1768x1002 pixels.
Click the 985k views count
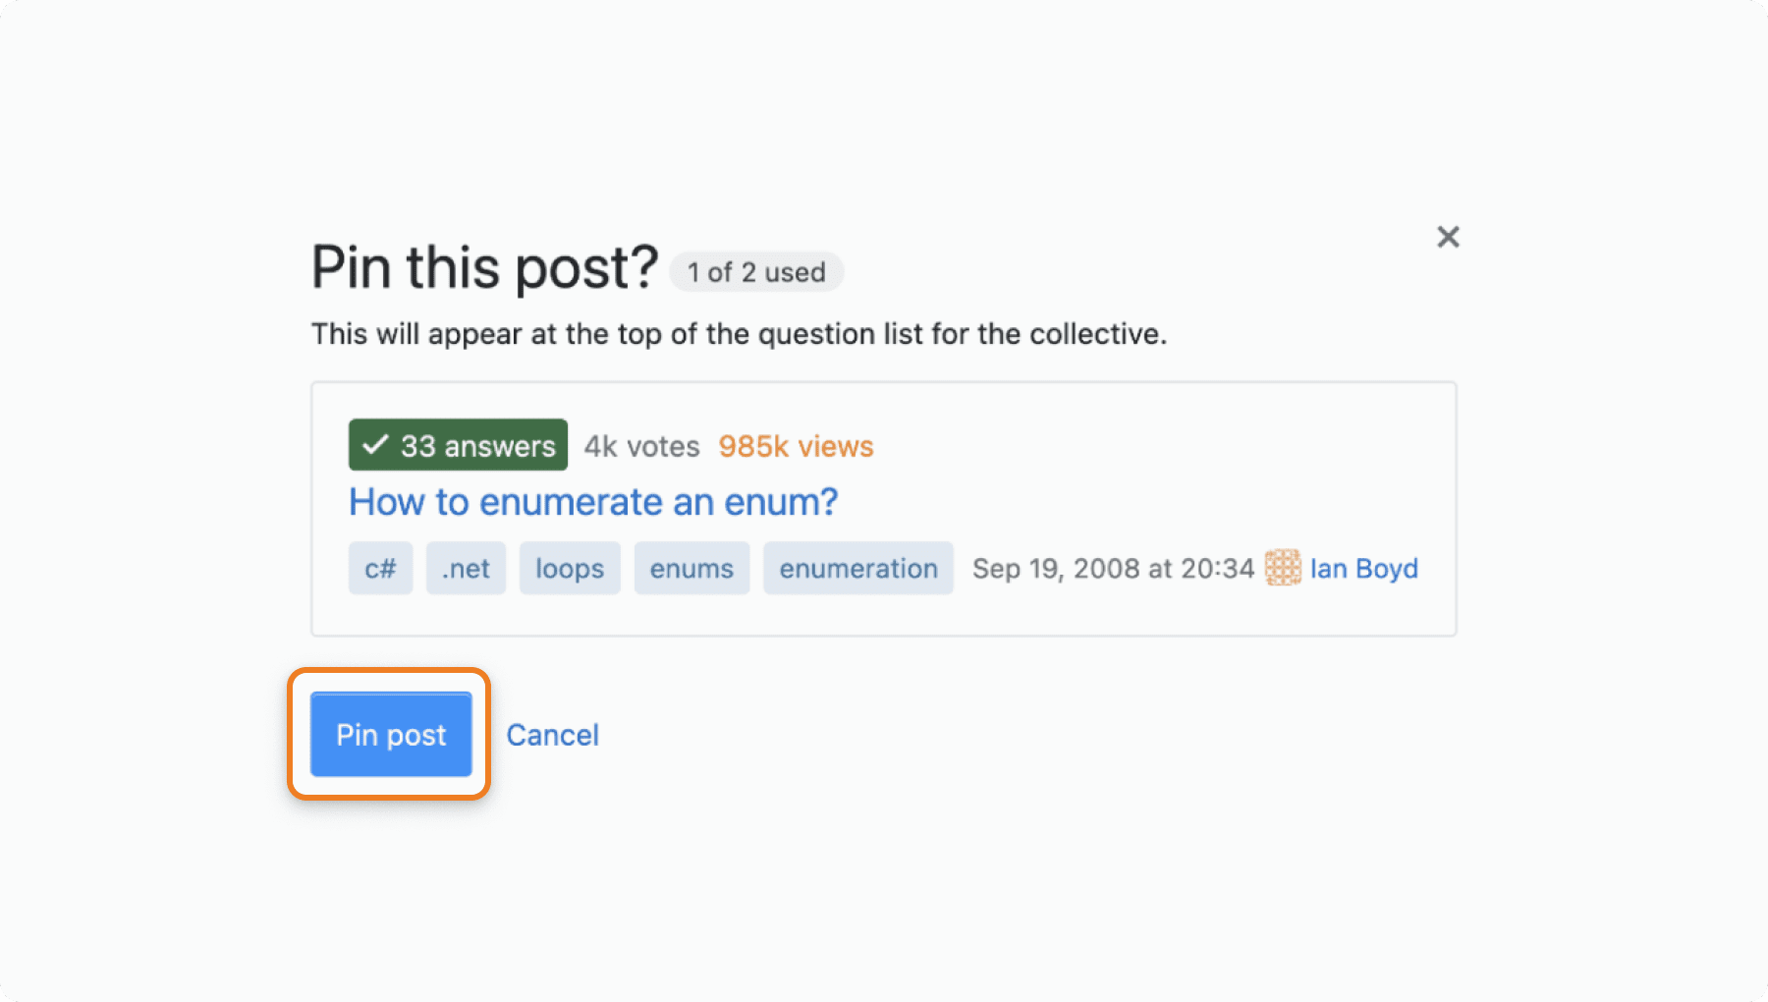(x=796, y=446)
